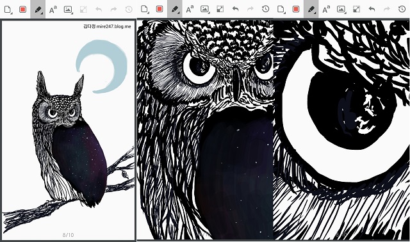Open insert image in right owl-eye panel
This screenshot has width=410, height=242.
coord(341,10)
